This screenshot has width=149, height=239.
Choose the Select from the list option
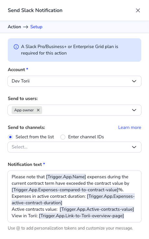point(10,137)
